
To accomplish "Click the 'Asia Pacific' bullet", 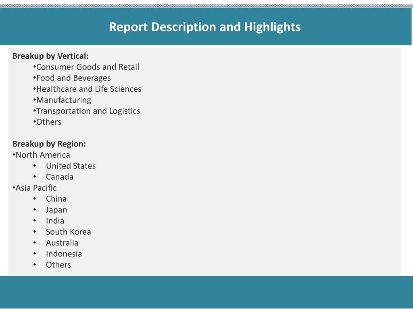I will tap(35, 188).
